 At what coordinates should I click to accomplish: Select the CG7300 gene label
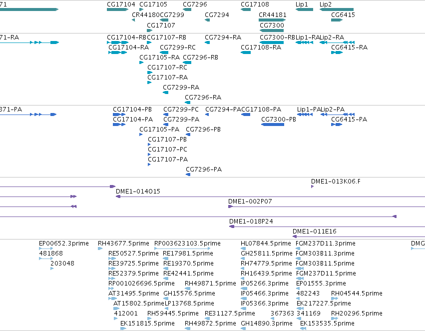pyautogui.click(x=272, y=25)
